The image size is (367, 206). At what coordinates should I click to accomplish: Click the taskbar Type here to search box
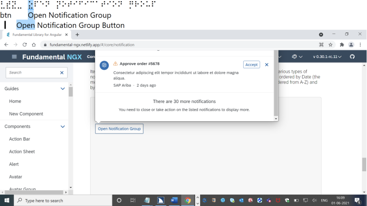coord(63,200)
